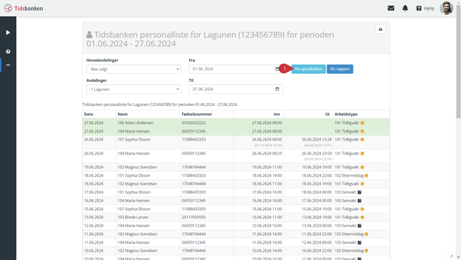Click the Til date field
This screenshot has width=461, height=260.
236,89
